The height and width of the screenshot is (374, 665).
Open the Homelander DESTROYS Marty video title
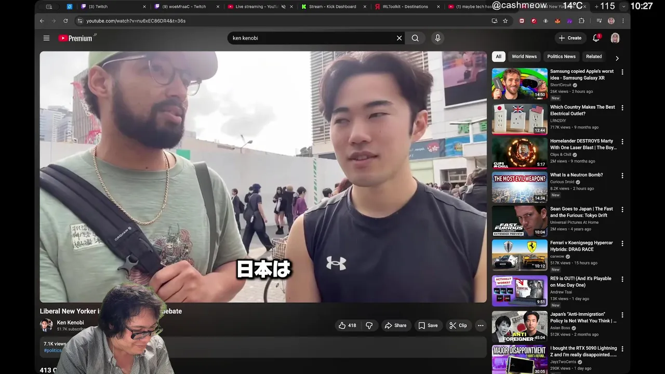pos(583,144)
